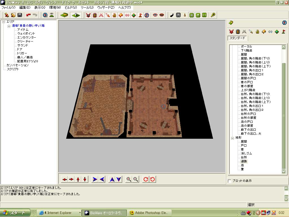Rotate view with the first red circular arrow
289x217 pixels.
point(146,179)
